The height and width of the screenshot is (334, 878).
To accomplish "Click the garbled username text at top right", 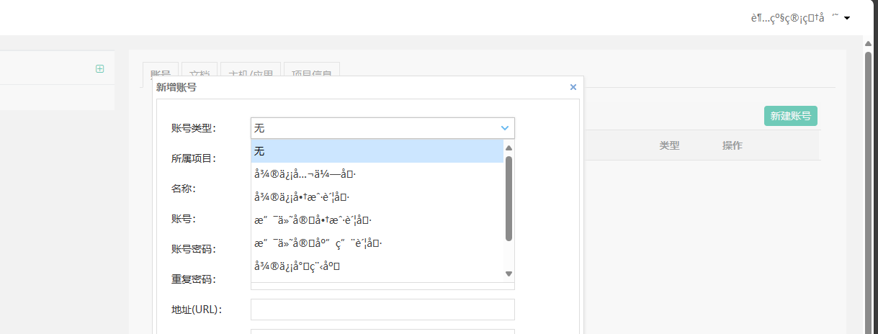I will coord(794,17).
